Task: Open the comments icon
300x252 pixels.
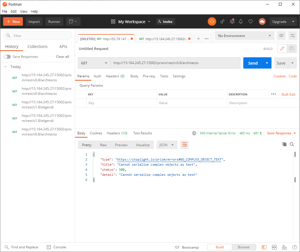Action: [292, 49]
